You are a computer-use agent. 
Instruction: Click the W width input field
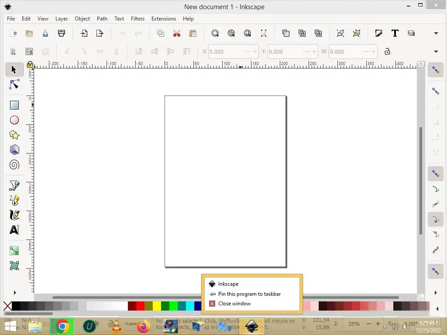[x=346, y=51]
